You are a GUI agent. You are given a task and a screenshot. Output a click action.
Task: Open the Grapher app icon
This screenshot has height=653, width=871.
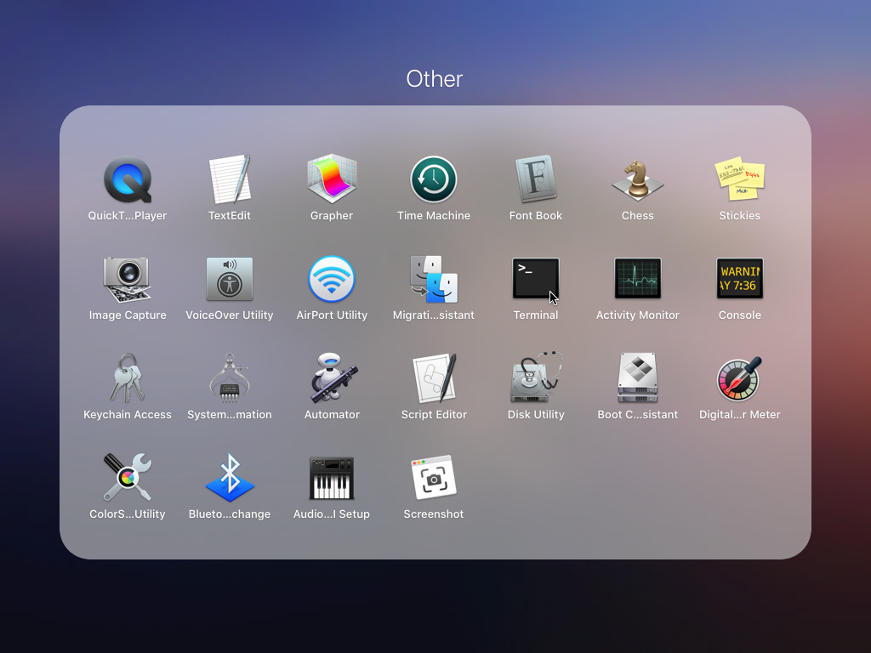(x=332, y=179)
